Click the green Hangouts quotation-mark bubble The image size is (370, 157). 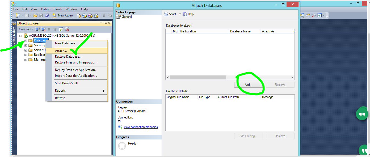coord(362,114)
